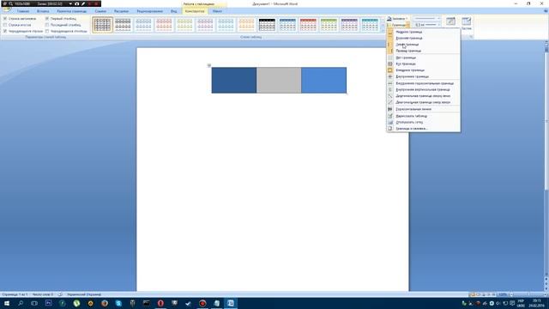Select the green header table style thumbnail
Viewport: 549px width, 309px height.
pos(329,25)
